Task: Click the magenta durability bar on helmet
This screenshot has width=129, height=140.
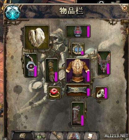Action: pyautogui.click(x=88, y=31)
